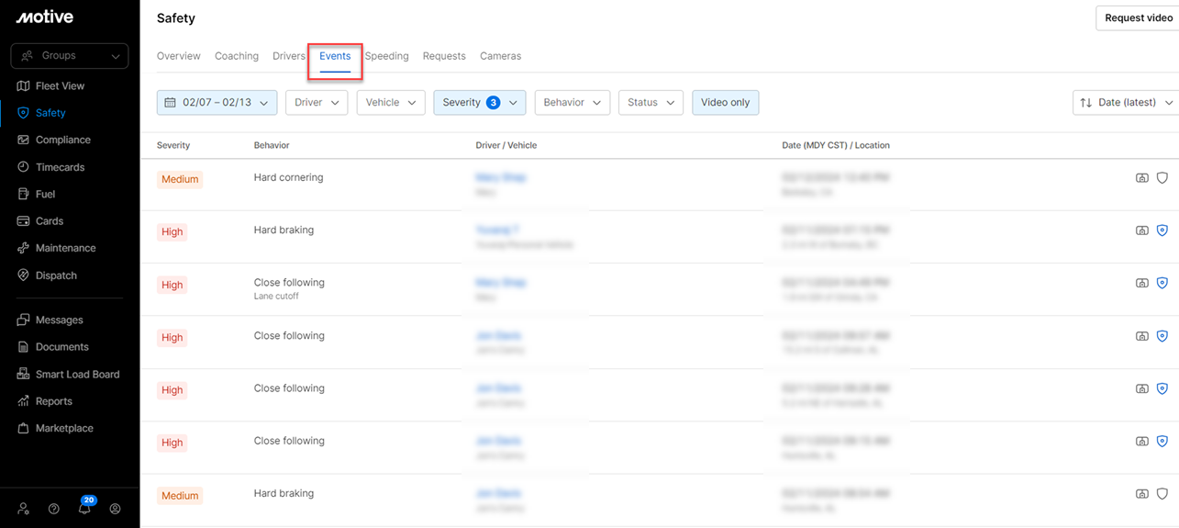1179x528 pixels.
Task: Switch to the Coaching tab
Action: [x=237, y=56]
